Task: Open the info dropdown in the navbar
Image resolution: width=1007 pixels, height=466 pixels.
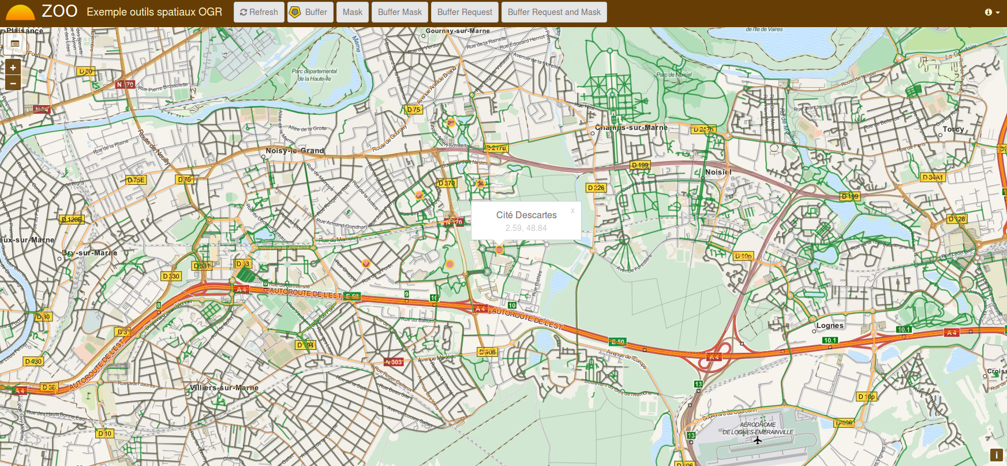Action: 991,12
